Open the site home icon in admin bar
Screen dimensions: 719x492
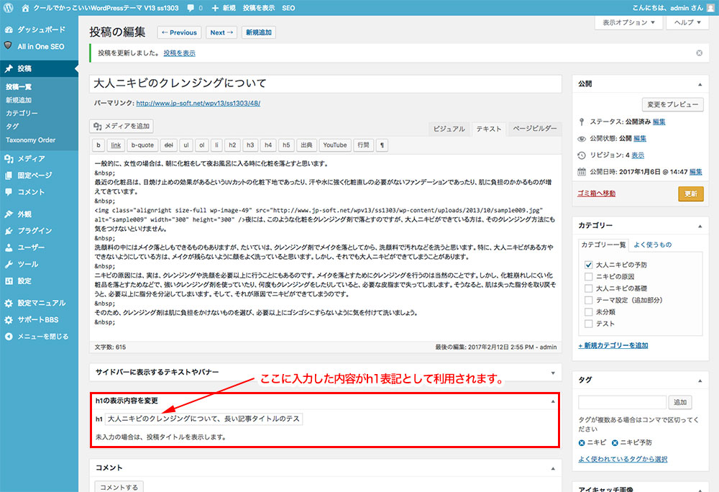coord(25,8)
